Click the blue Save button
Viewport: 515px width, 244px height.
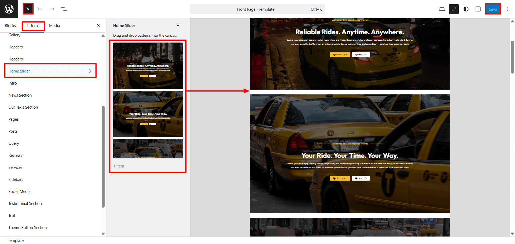(493, 9)
